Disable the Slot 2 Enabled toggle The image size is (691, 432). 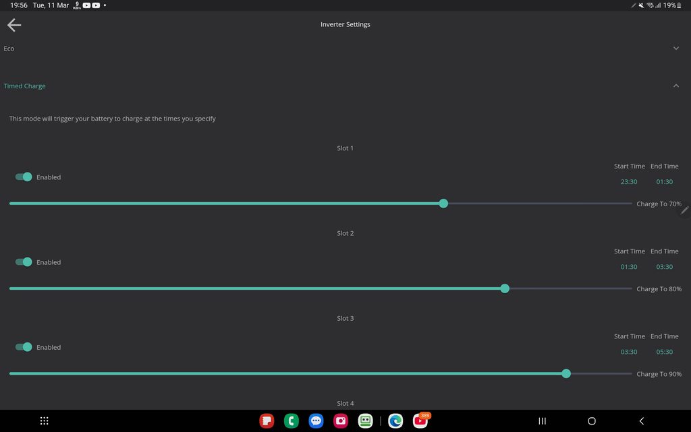(x=24, y=262)
